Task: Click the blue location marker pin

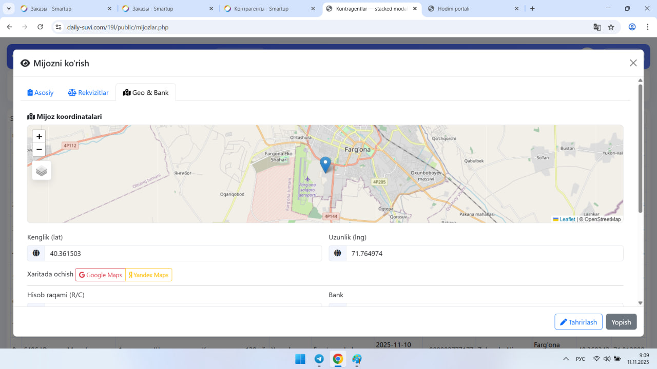Action: pyautogui.click(x=325, y=165)
